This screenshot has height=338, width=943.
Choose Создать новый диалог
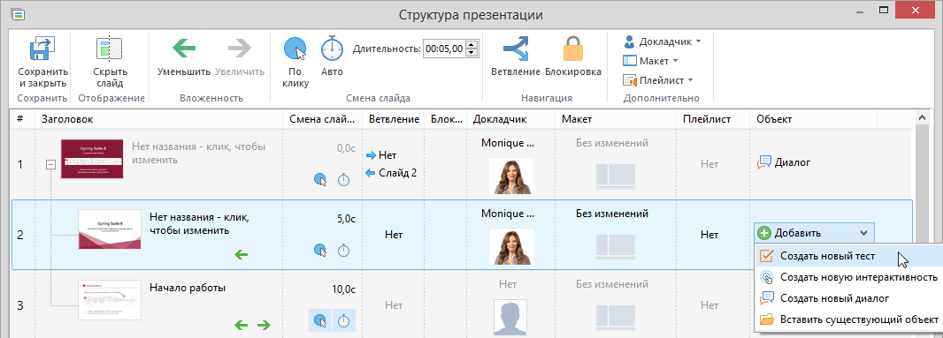coord(848,297)
